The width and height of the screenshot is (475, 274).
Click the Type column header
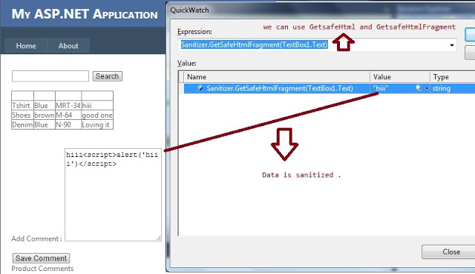pyautogui.click(x=453, y=77)
